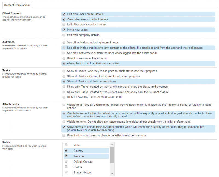The width and height of the screenshot is (219, 177).
Task: Disable View other user's contact details
Action: point(64,19)
